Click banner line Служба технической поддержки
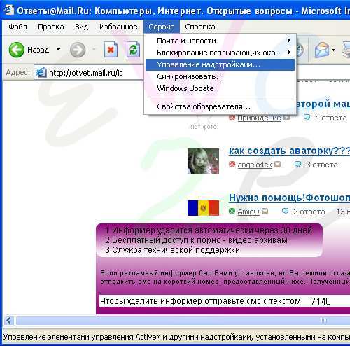 point(172,250)
